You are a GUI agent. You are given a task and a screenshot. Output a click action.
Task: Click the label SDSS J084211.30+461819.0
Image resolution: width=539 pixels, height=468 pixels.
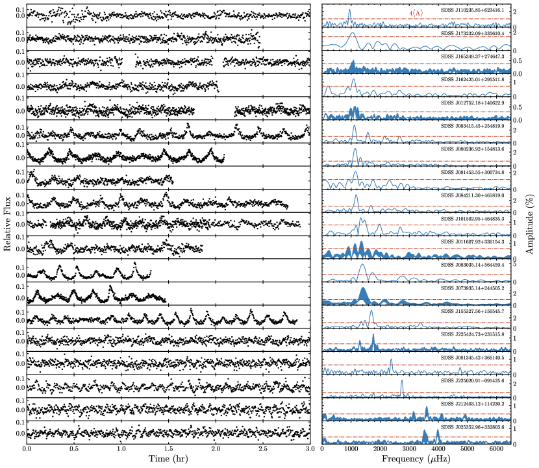click(x=472, y=195)
